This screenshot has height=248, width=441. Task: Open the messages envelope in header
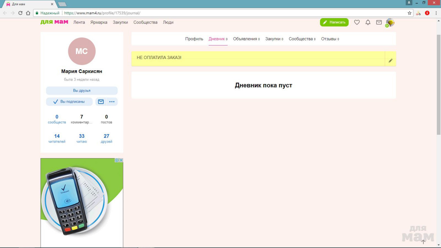tap(379, 22)
